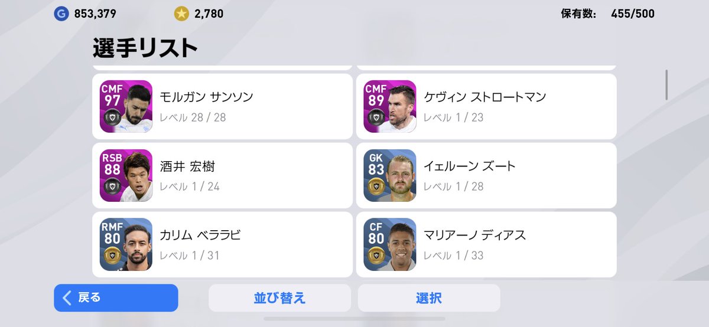Tap マリアーノ ディアス CF 80 card image

click(x=390, y=244)
